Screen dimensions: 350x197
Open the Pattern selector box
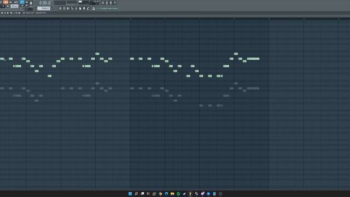tap(44, 8)
